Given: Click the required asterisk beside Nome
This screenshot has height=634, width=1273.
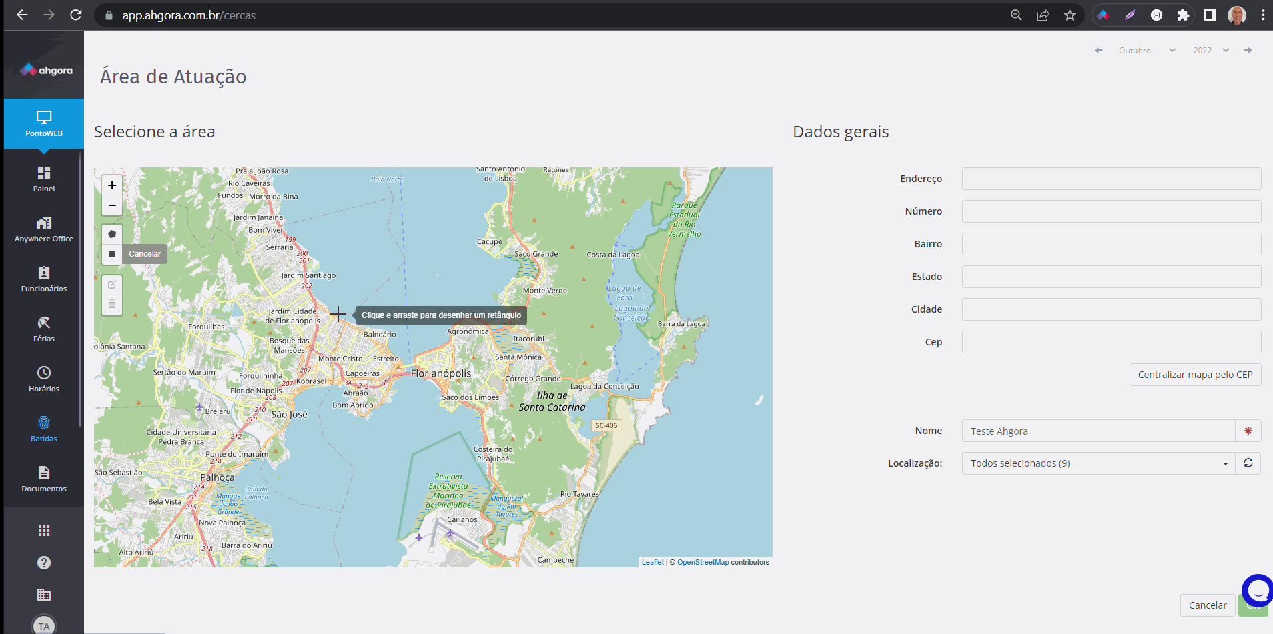Looking at the screenshot, I should 1248,431.
